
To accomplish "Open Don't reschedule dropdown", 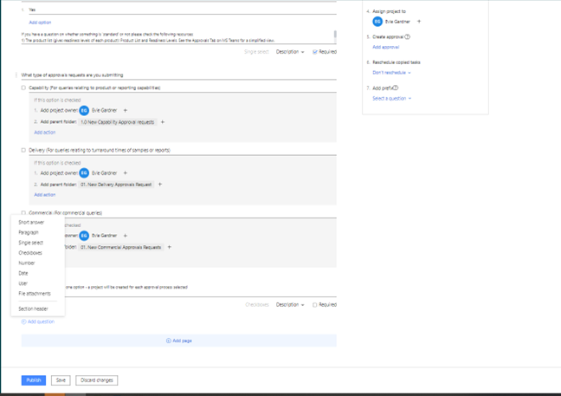I will (x=391, y=73).
